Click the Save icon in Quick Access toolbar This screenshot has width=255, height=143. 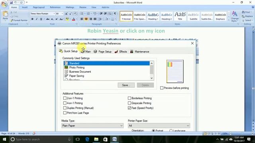pyautogui.click(x=11, y=2)
